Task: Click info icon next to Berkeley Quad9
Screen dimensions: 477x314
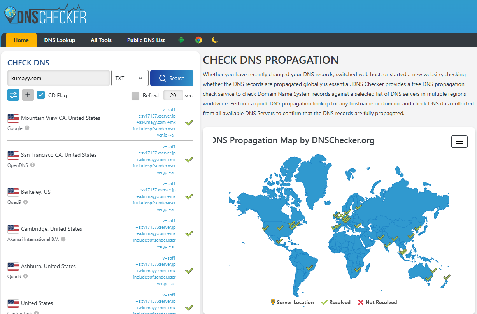Action: (26, 202)
